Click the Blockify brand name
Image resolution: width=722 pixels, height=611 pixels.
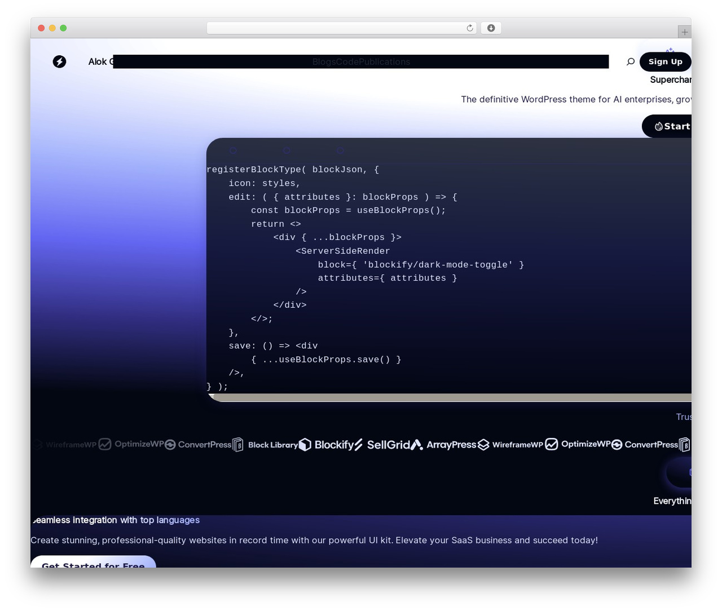point(334,445)
